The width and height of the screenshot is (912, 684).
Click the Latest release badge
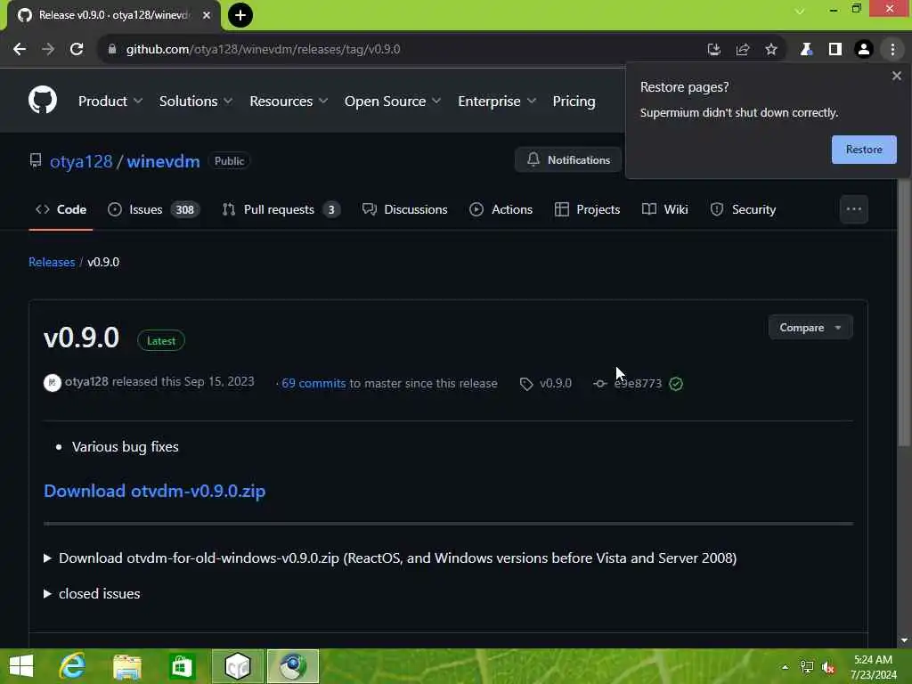(x=161, y=341)
